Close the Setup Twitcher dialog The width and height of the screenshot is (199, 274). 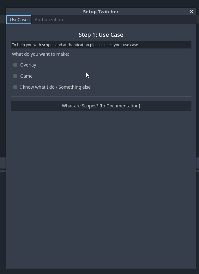click(x=191, y=11)
